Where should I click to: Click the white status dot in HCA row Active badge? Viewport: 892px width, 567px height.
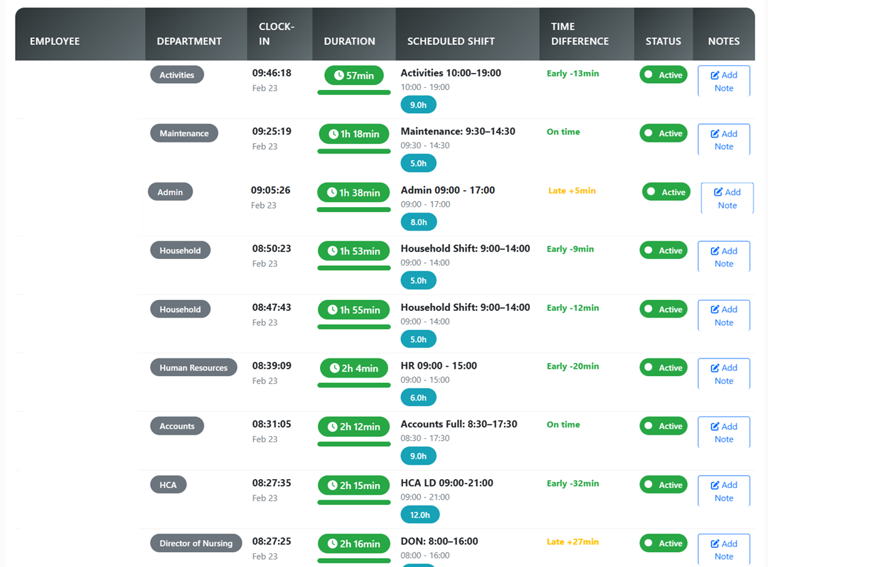649,485
